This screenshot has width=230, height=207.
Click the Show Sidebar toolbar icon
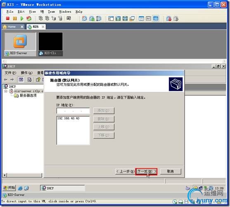[x=111, y=19]
